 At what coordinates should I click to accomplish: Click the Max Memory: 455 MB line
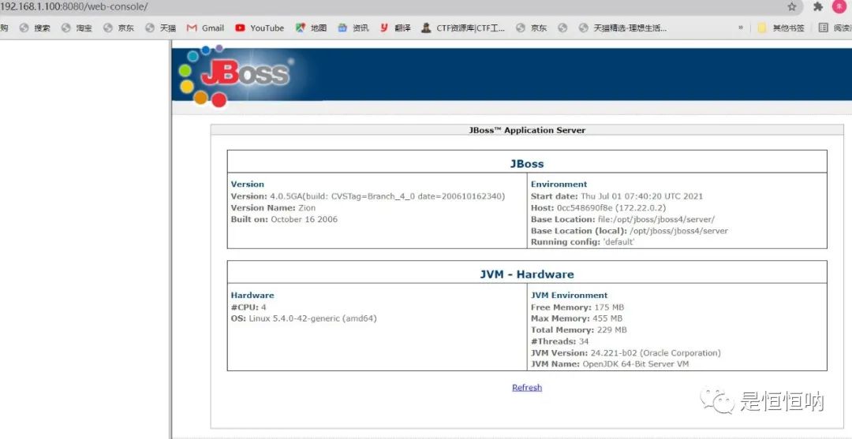[x=577, y=318]
